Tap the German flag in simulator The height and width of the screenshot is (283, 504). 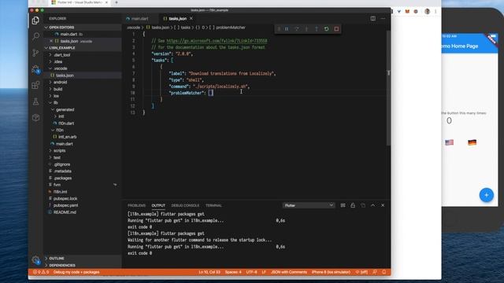[x=472, y=142]
